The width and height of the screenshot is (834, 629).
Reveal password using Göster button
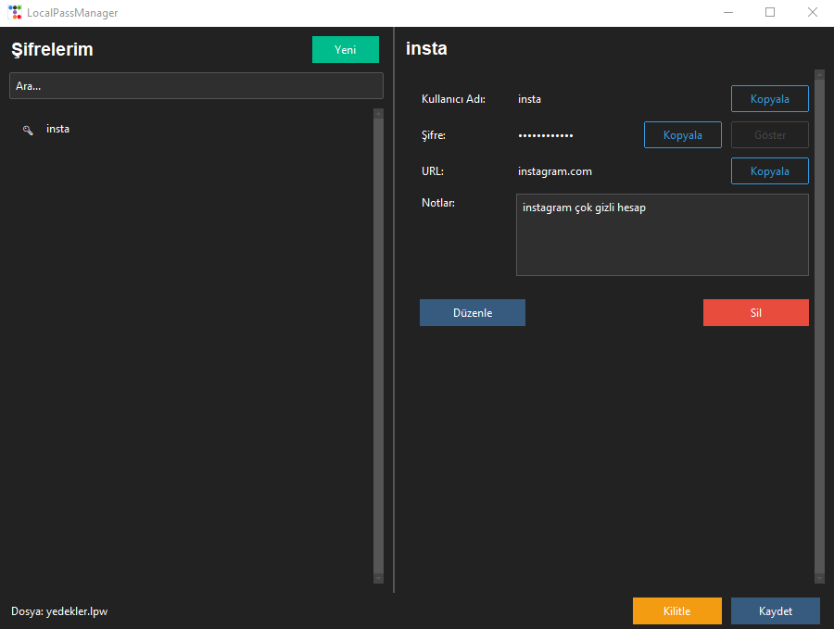click(770, 135)
